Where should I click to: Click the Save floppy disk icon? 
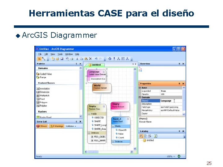coord(62,59)
